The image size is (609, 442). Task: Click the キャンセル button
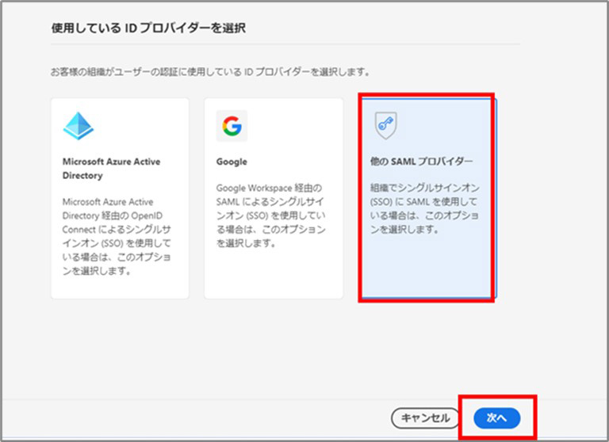(425, 418)
